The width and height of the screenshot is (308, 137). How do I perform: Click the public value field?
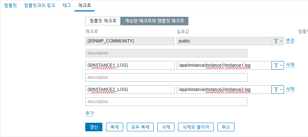tap(224, 41)
